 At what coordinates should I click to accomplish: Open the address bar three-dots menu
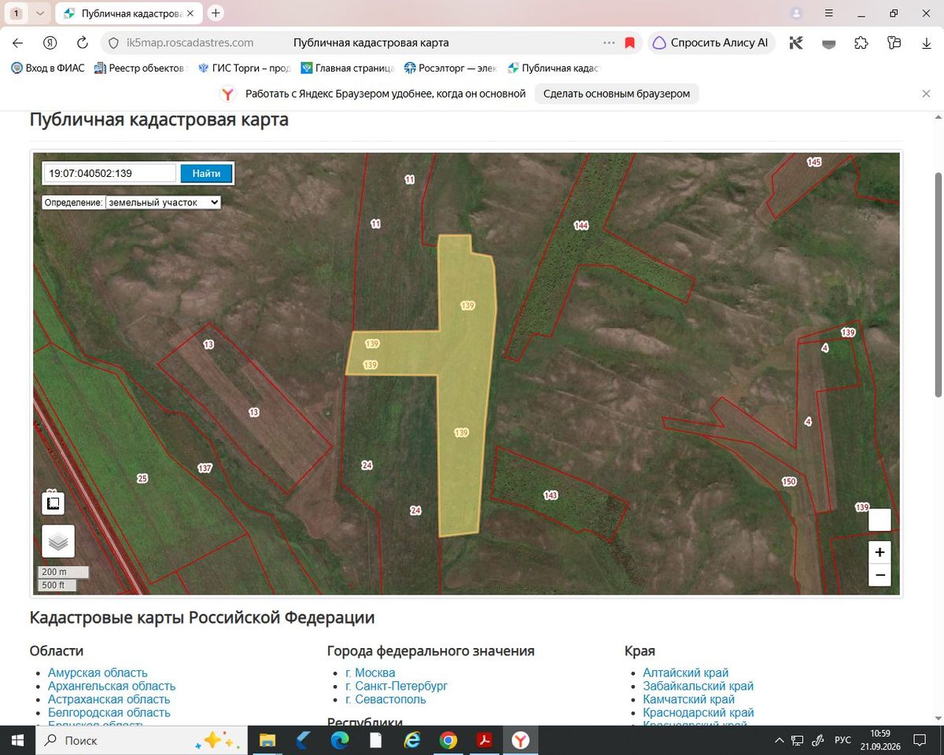click(x=609, y=43)
